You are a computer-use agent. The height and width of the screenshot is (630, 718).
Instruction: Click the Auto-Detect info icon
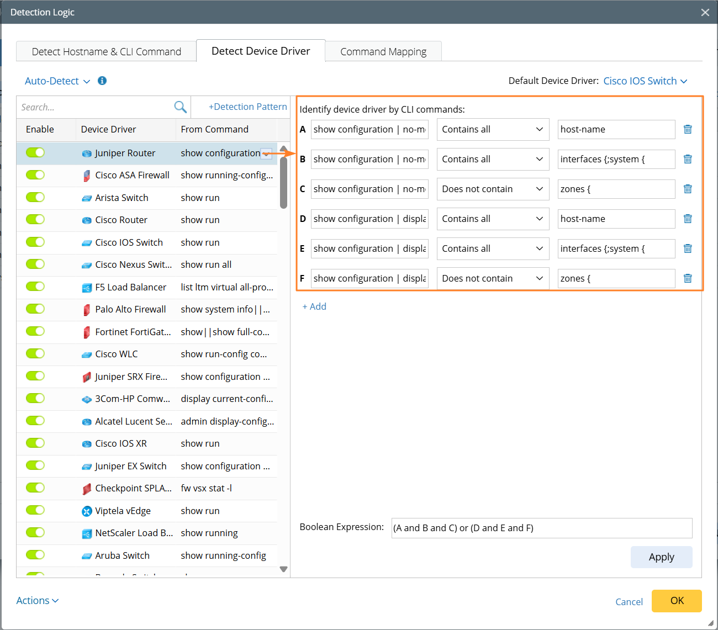[x=102, y=81]
